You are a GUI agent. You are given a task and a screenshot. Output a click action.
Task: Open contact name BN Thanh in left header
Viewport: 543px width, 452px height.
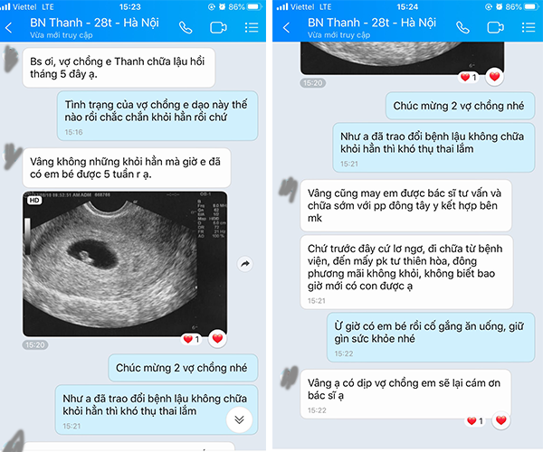[x=94, y=23]
